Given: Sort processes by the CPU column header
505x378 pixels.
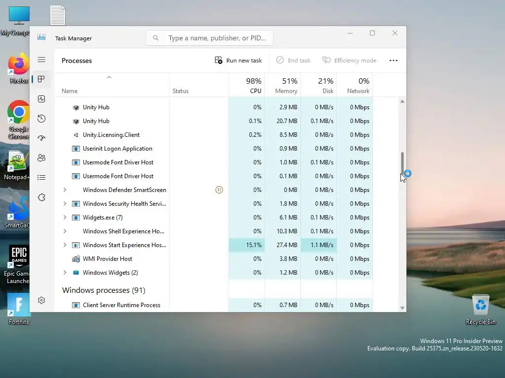Looking at the screenshot, I should point(247,85).
